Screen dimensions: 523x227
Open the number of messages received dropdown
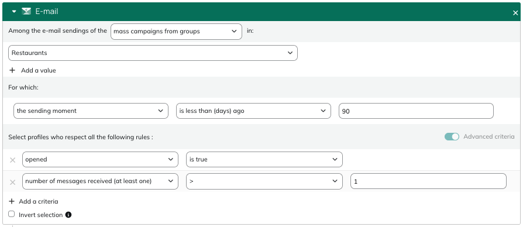click(100, 181)
